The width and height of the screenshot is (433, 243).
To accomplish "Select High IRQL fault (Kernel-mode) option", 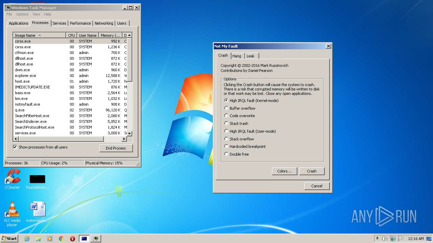I will (251, 101).
